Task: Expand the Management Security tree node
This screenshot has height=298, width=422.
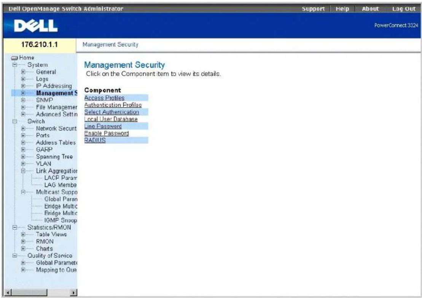Action: point(23,93)
